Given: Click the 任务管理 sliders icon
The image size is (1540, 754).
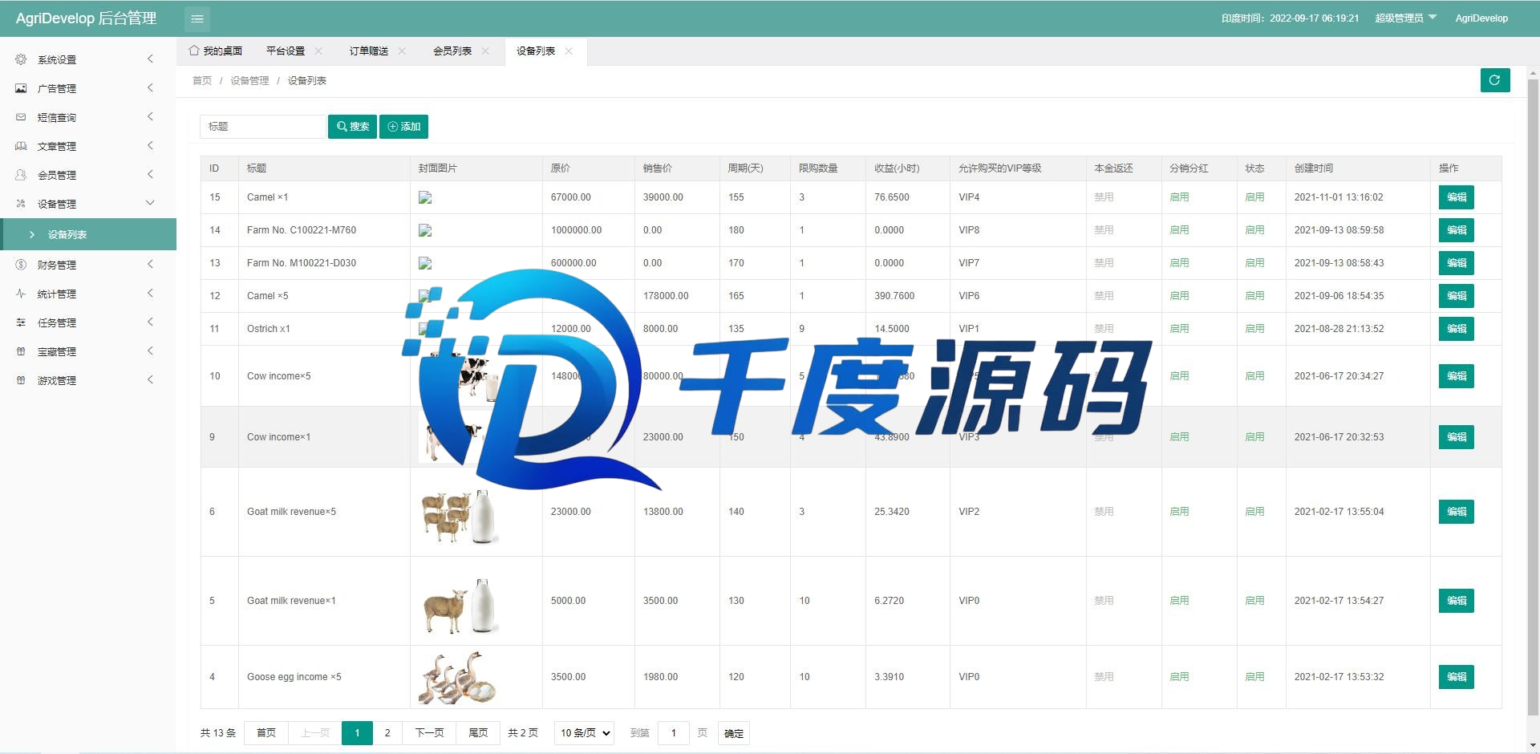Looking at the screenshot, I should click(21, 322).
